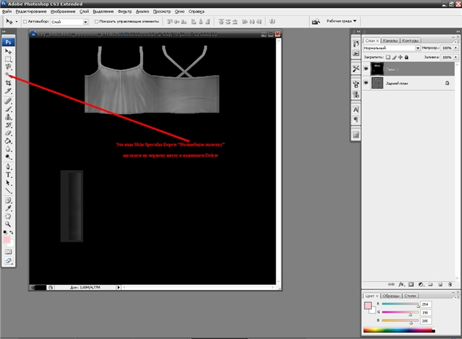Select the Rectangular Marquee tool
Screen dimensions: 462x339
click(x=9, y=59)
